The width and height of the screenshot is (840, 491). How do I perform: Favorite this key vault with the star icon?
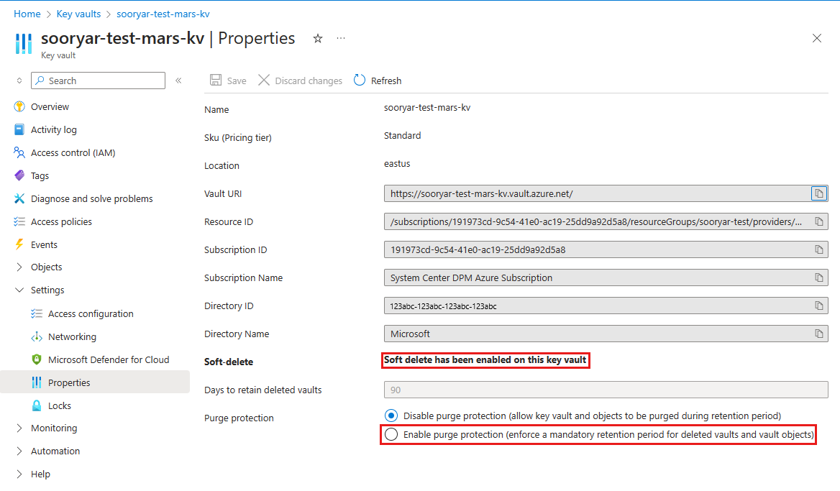318,38
